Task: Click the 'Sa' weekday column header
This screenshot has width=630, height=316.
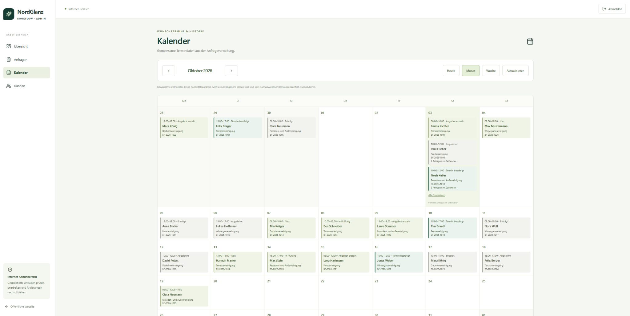Action: click(x=453, y=101)
